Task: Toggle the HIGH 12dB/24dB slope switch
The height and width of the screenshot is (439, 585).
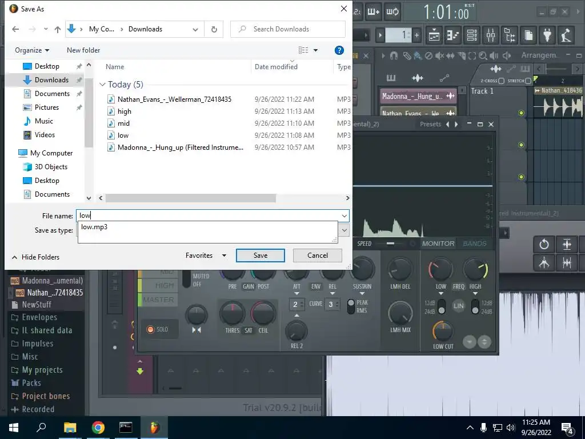Action: click(475, 307)
